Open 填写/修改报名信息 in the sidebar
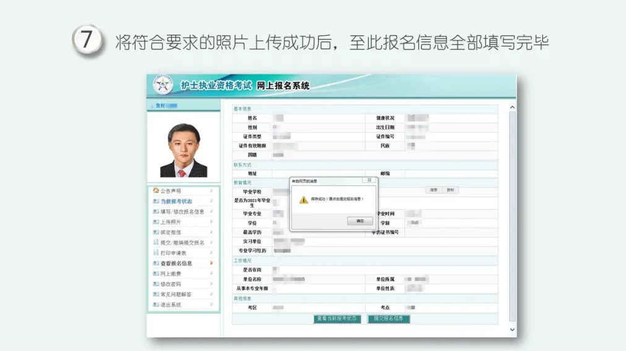Image resolution: width=626 pixels, height=351 pixels. click(182, 211)
